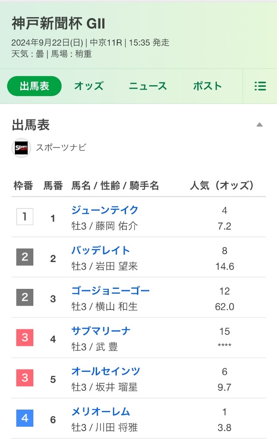
Task: Click the white frame number 1 badge
Action: pyautogui.click(x=25, y=216)
